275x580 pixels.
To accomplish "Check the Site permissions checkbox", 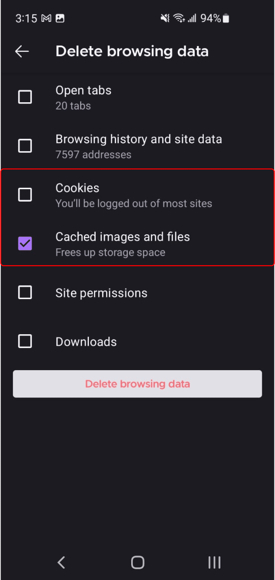I will pyautogui.click(x=24, y=292).
